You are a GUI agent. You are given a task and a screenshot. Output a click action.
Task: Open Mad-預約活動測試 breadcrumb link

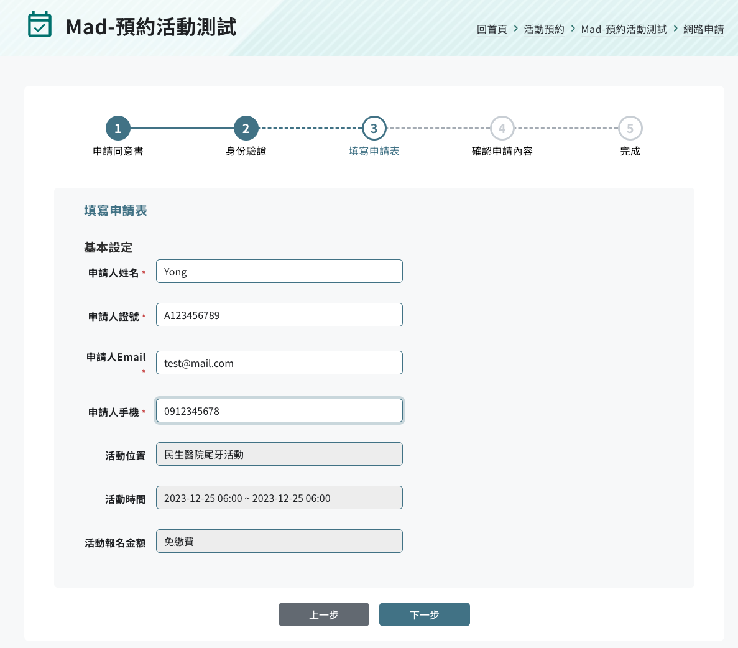point(624,29)
